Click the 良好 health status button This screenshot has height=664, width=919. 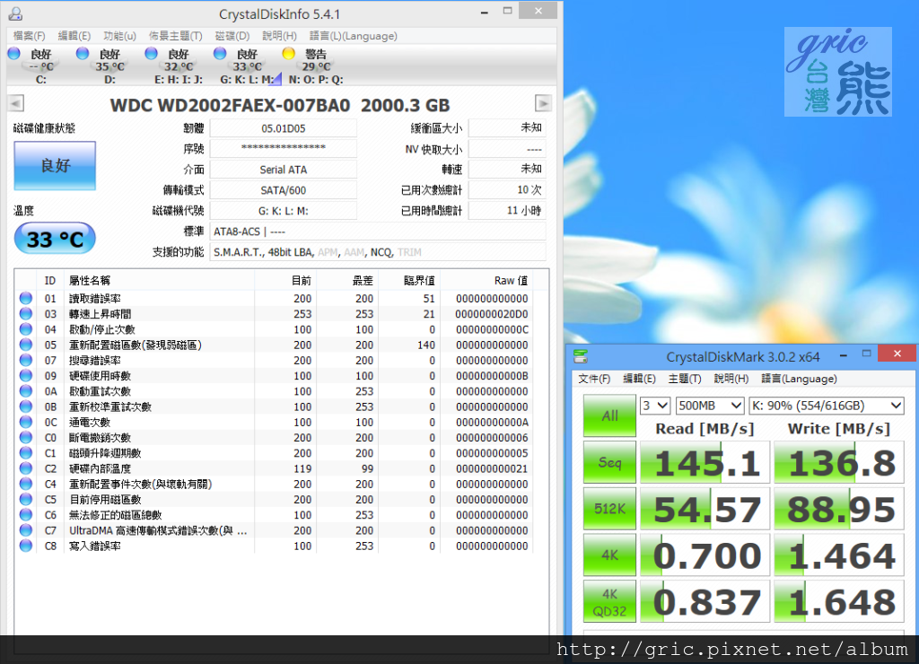click(x=55, y=166)
